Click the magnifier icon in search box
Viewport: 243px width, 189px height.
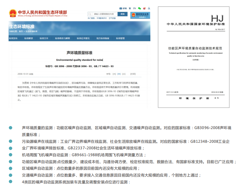(x=90, y=14)
